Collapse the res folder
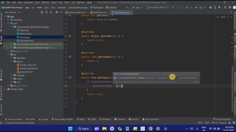The width and height of the screenshot is (236, 132). [x=8, y=55]
